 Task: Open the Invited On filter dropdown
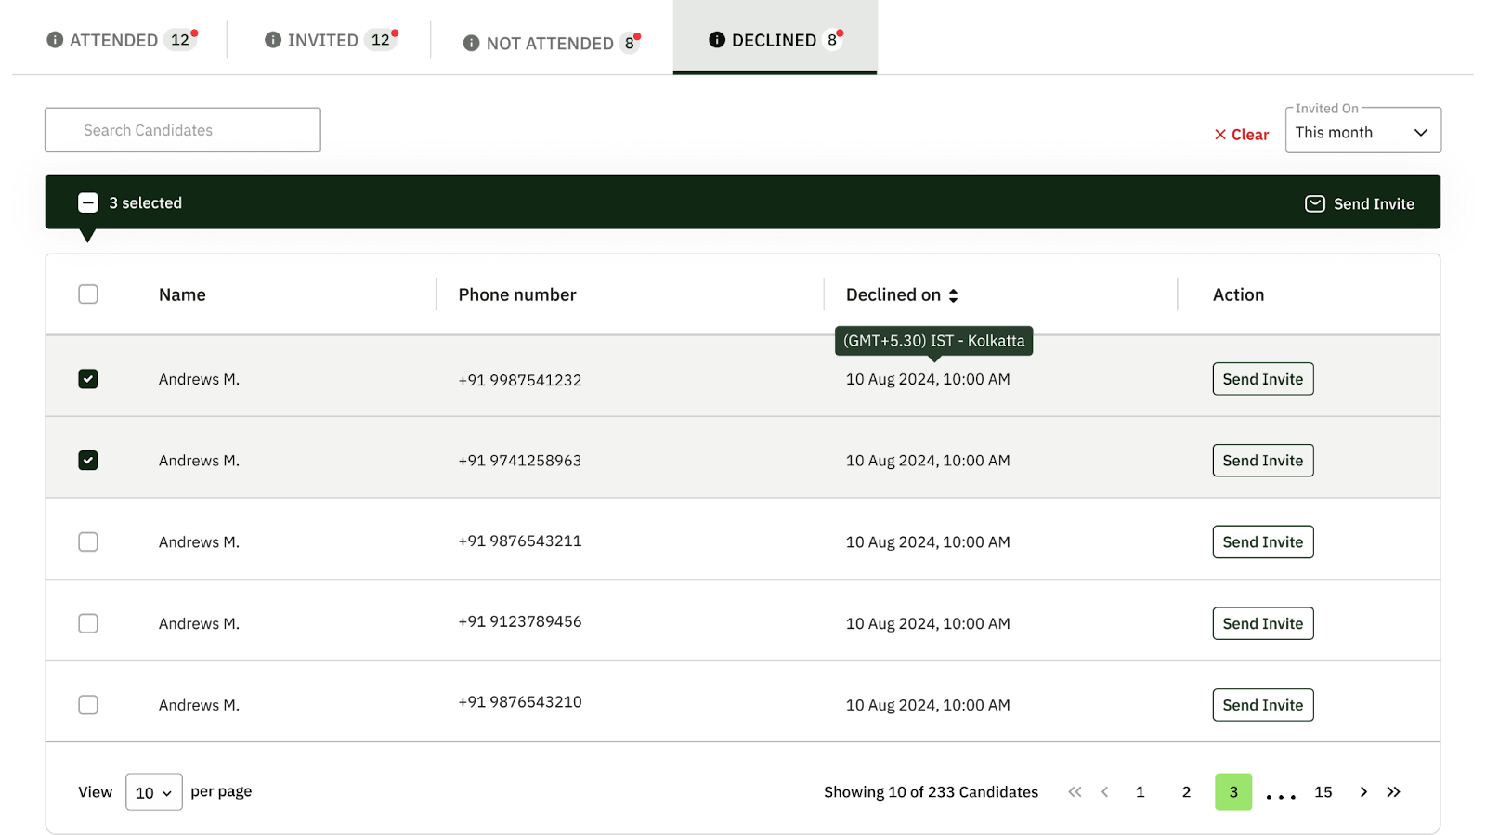(x=1362, y=130)
